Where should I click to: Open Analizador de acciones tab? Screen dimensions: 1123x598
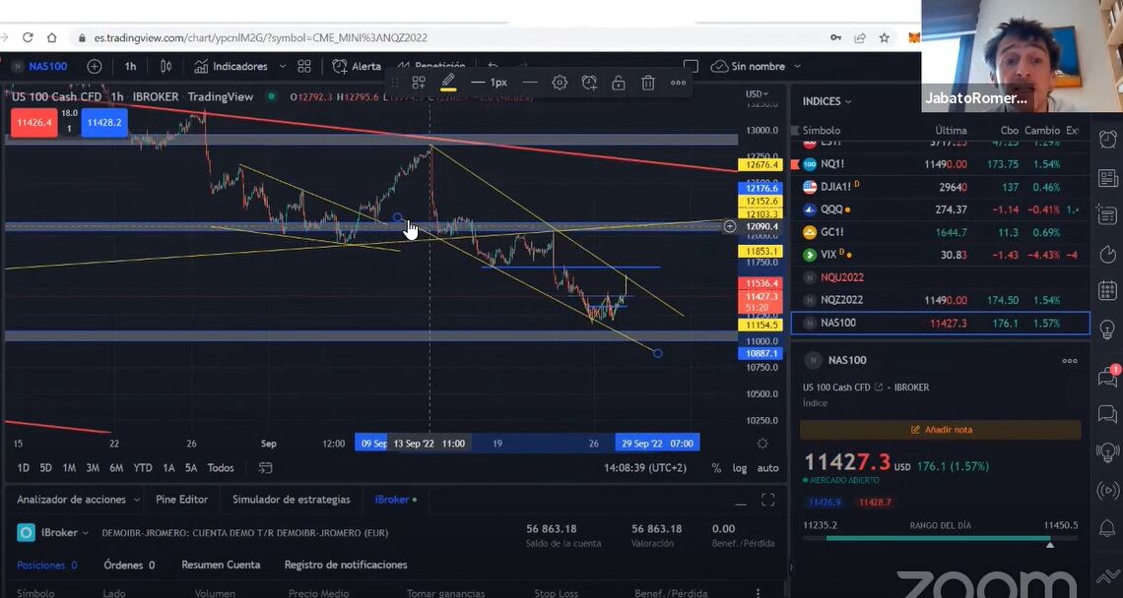tap(78, 500)
